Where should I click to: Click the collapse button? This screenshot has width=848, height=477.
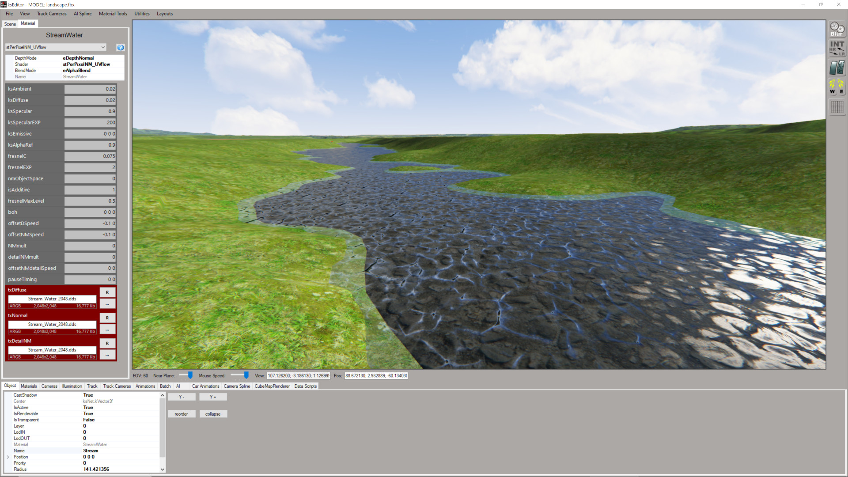[213, 414]
